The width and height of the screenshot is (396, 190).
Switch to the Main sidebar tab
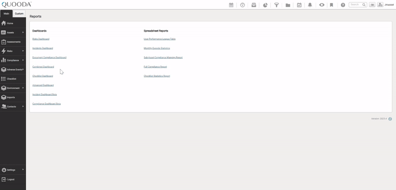click(x=6, y=14)
